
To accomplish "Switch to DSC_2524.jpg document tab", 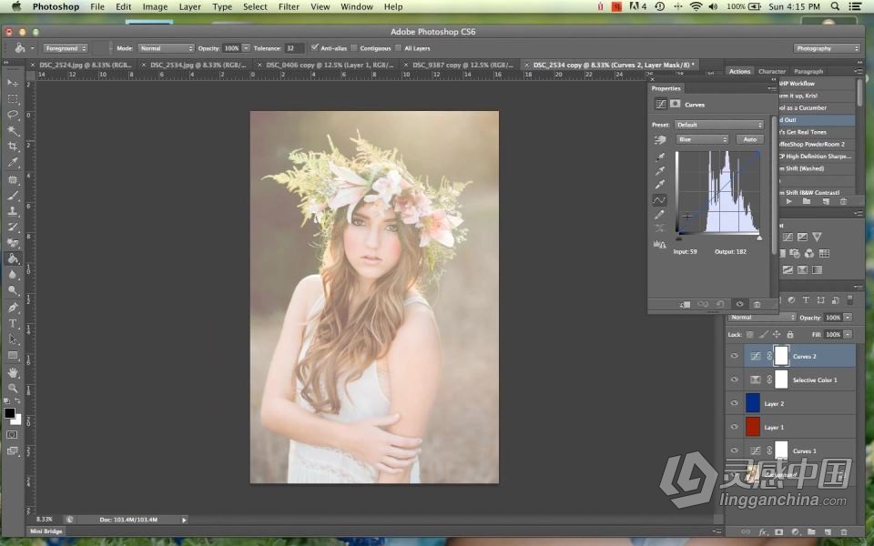I will [x=85, y=66].
